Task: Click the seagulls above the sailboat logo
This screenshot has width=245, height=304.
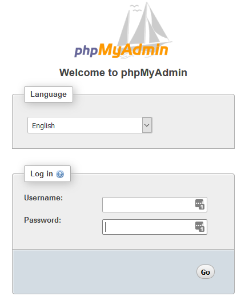Action: 136,8
